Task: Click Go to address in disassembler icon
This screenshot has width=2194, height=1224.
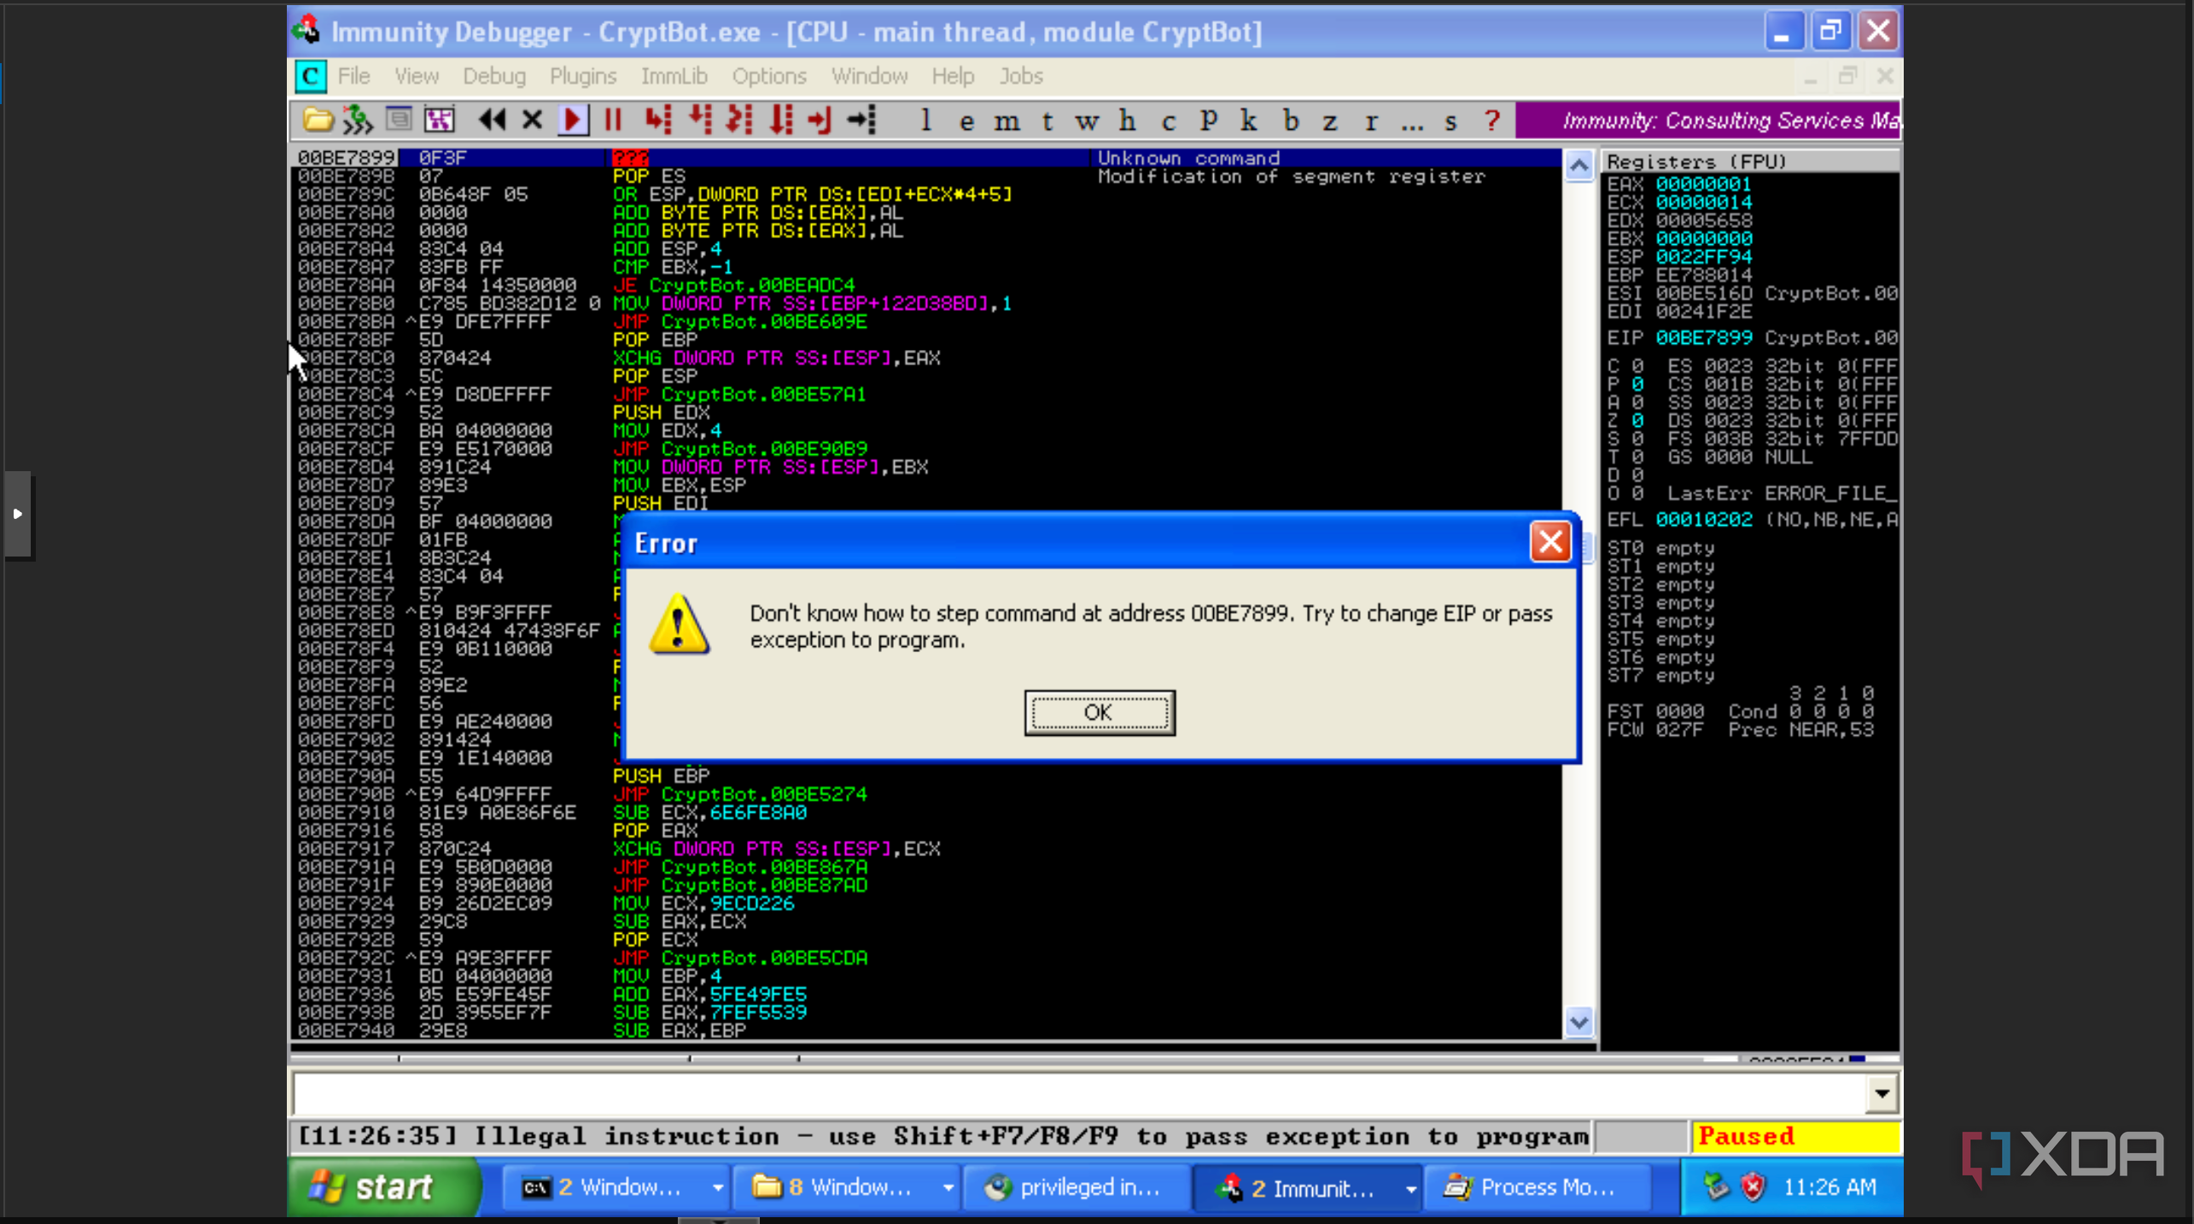Action: coord(861,120)
